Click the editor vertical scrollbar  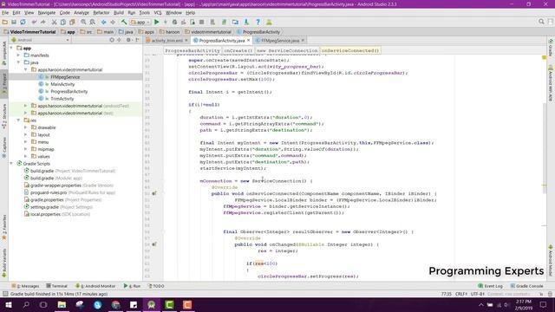click(545, 148)
